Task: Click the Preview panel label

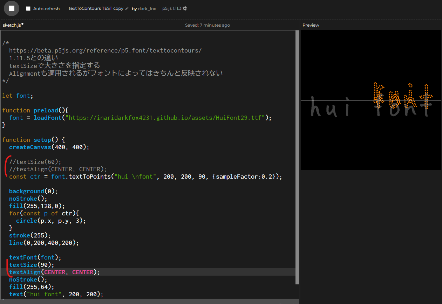Action: (311, 25)
